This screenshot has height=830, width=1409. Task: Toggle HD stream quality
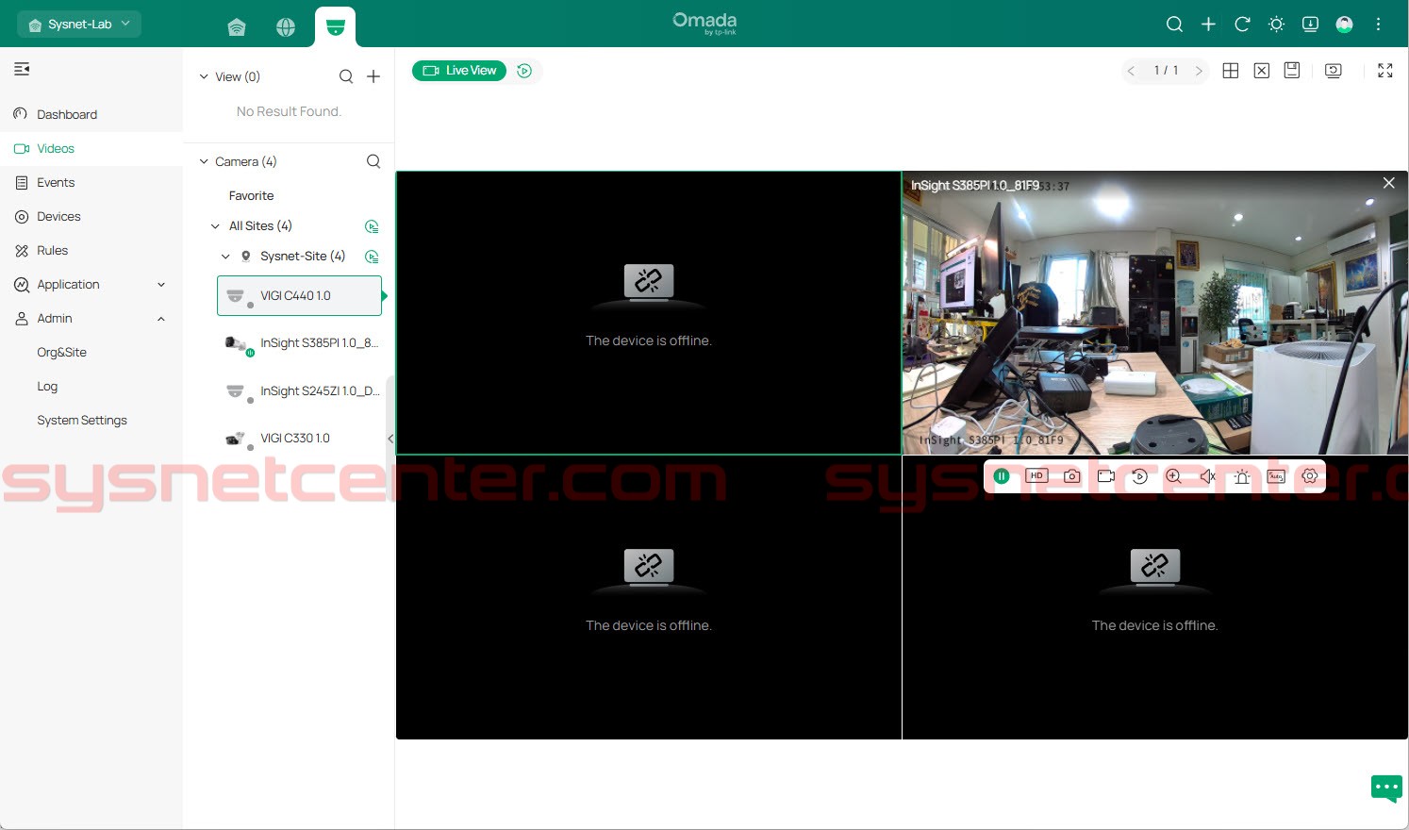1036,476
